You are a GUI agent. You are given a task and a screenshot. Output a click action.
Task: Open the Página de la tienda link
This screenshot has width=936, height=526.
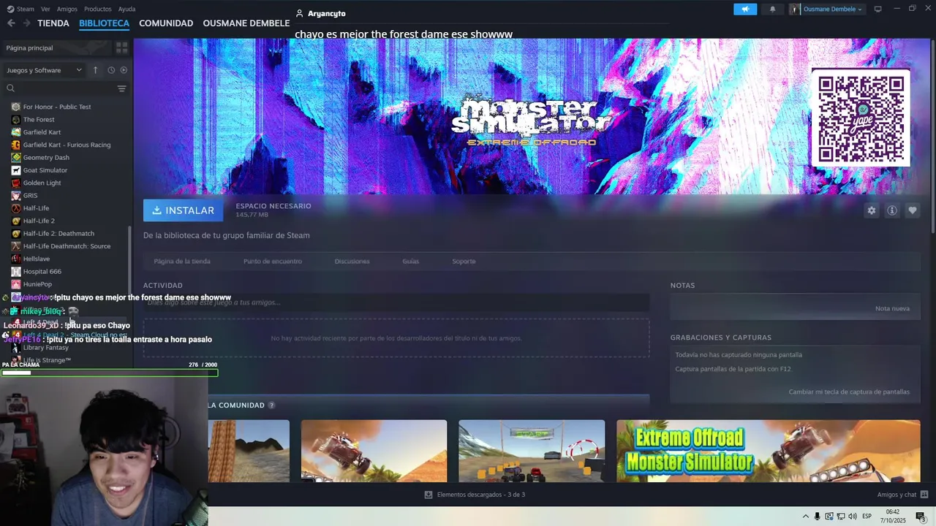[x=182, y=261]
